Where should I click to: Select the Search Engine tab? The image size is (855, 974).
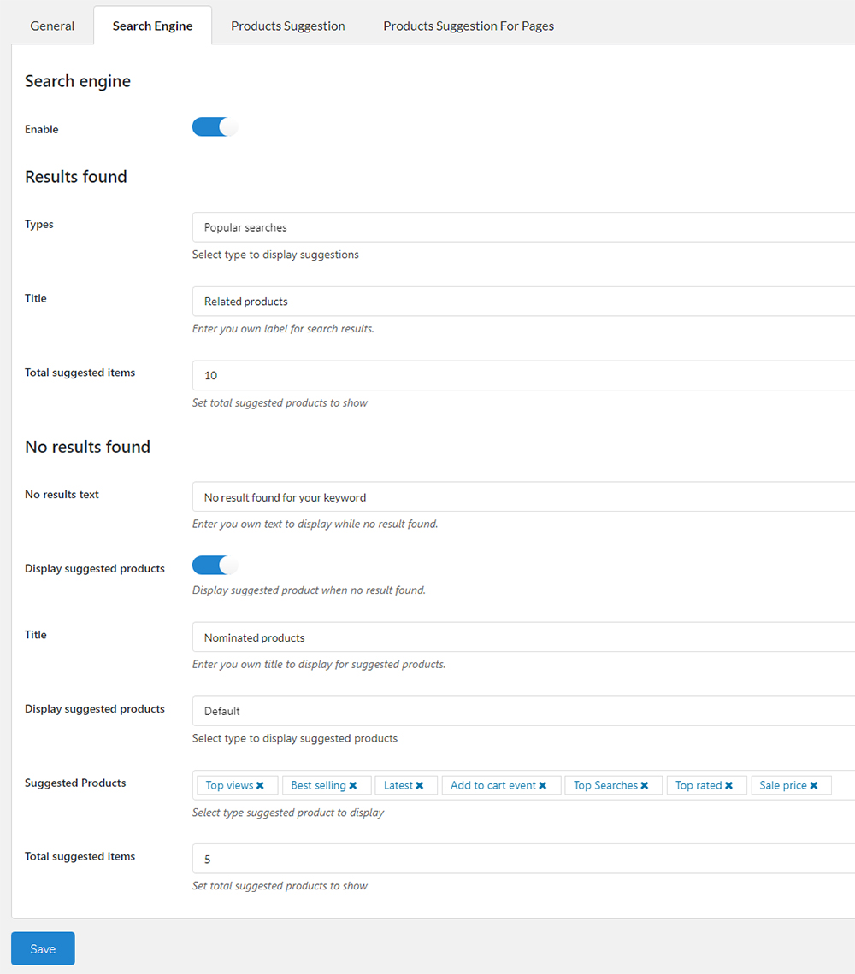152,26
